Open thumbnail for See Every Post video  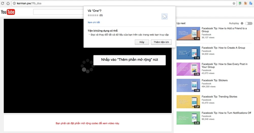point(188,69)
